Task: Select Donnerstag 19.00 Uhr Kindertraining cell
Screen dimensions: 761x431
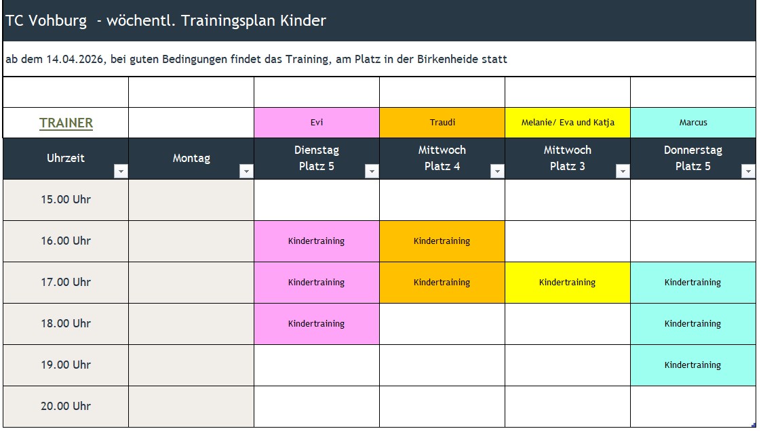Action: [x=693, y=365]
